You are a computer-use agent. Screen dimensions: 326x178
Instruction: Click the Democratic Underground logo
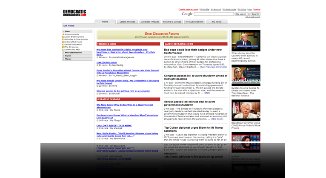[74, 13]
